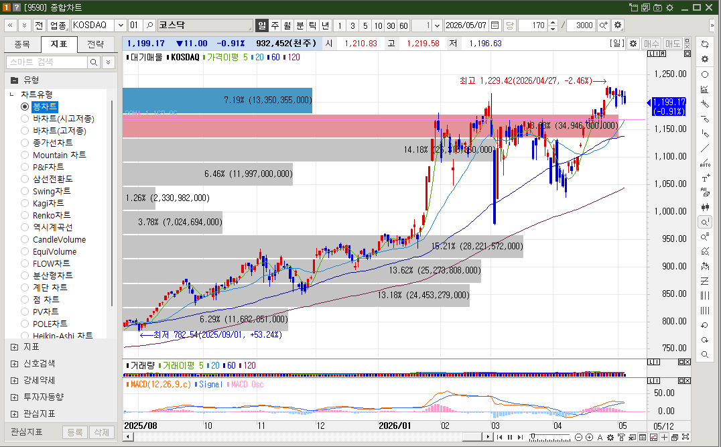Select minute 분 period button
Screen dimensions: 721x447
(300, 25)
